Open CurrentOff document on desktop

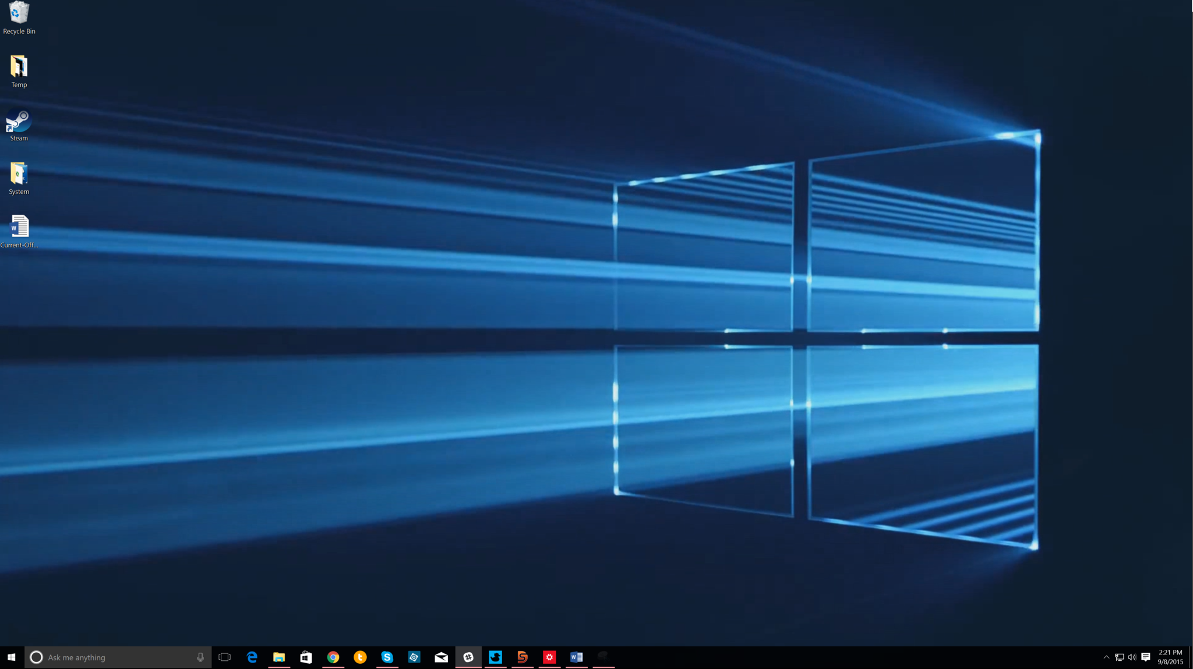click(18, 227)
